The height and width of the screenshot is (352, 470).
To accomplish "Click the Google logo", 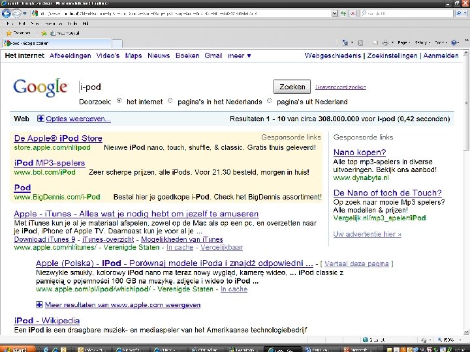I will (x=40, y=88).
